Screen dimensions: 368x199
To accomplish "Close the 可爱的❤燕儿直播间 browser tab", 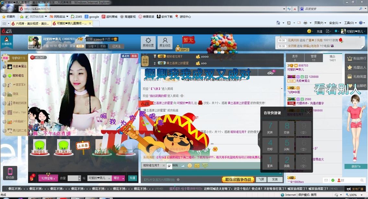I will click(90, 23).
